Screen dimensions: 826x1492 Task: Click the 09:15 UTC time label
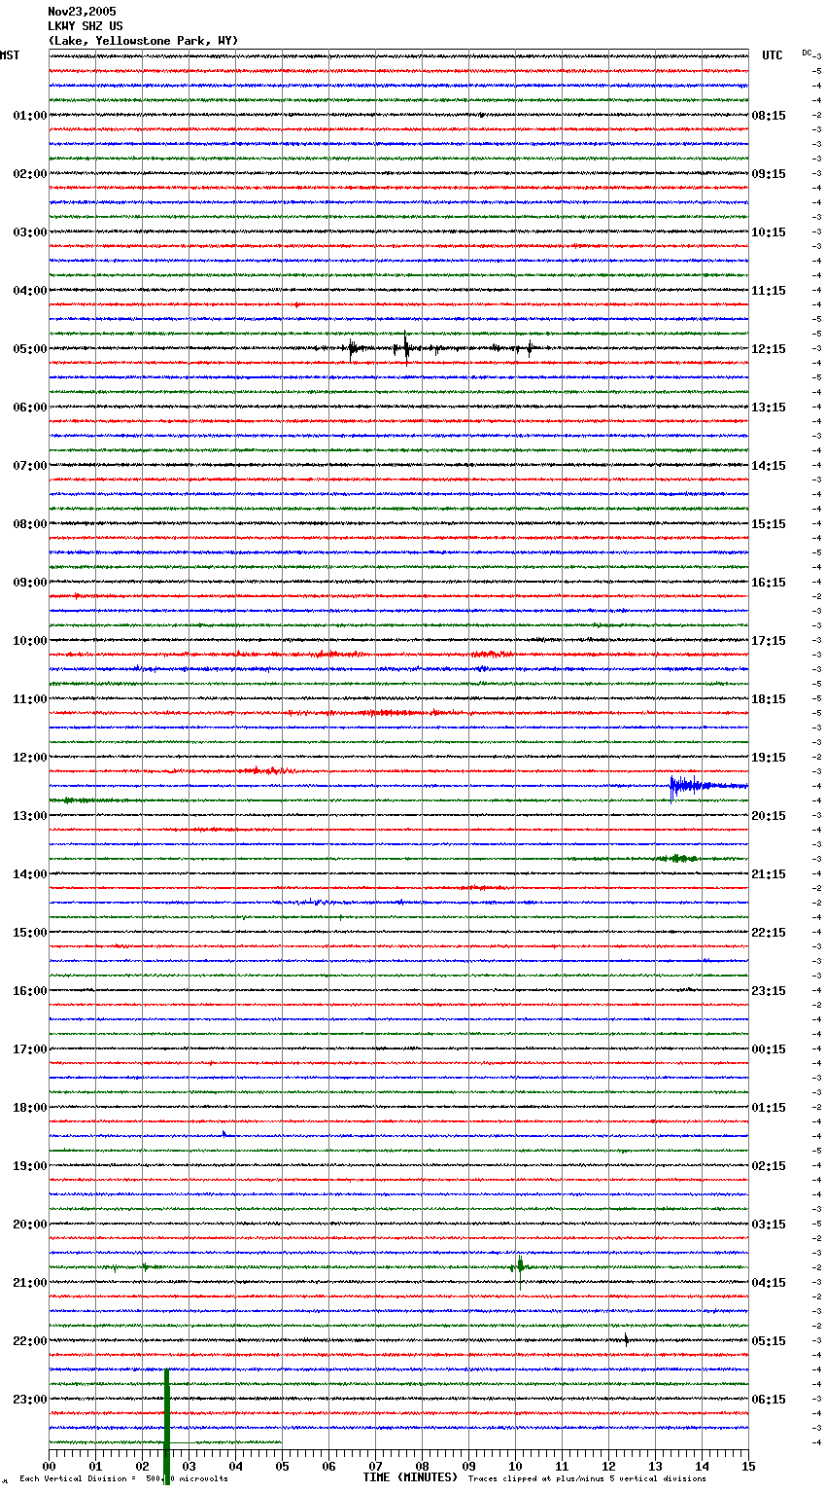coord(769,174)
